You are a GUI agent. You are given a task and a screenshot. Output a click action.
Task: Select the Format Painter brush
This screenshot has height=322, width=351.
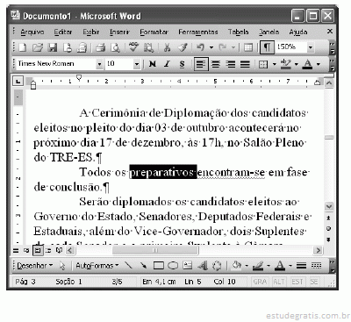pos(183,47)
